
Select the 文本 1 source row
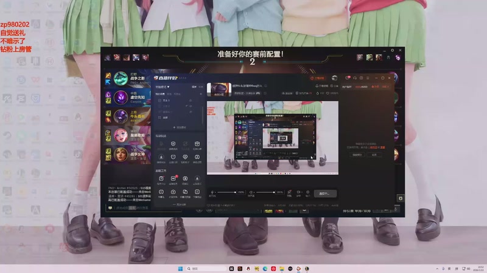[178, 101]
